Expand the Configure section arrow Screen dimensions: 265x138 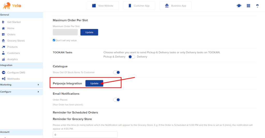[x=38, y=92]
